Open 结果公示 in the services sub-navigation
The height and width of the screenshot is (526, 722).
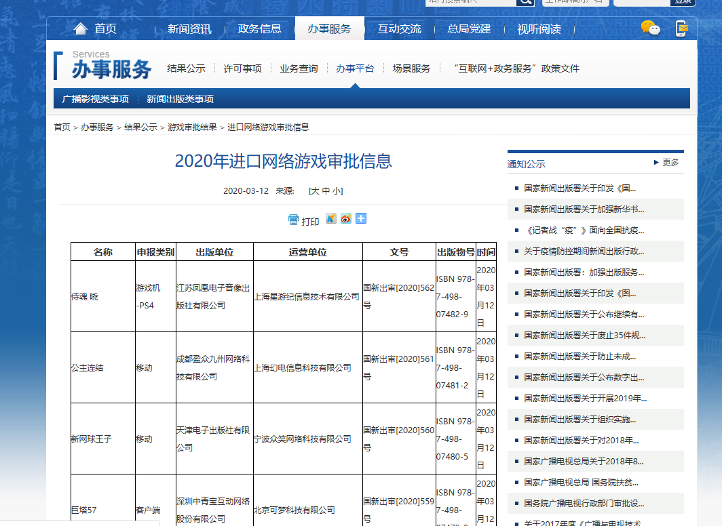(185, 68)
